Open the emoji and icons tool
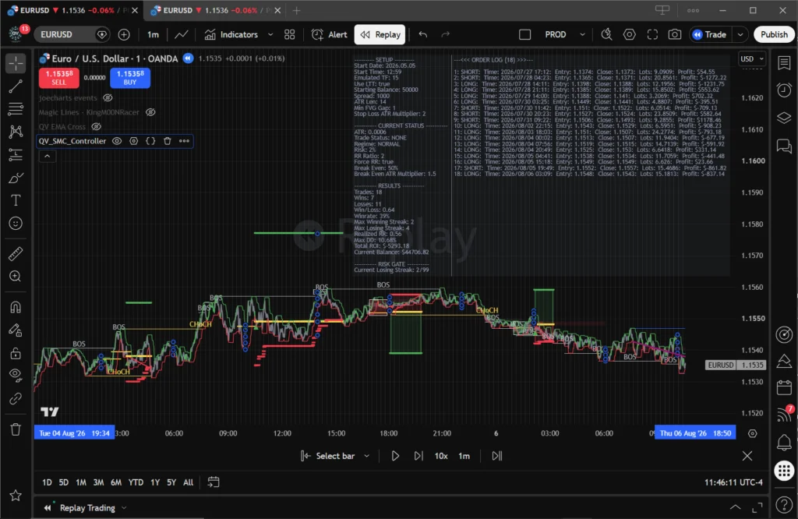 click(x=16, y=224)
